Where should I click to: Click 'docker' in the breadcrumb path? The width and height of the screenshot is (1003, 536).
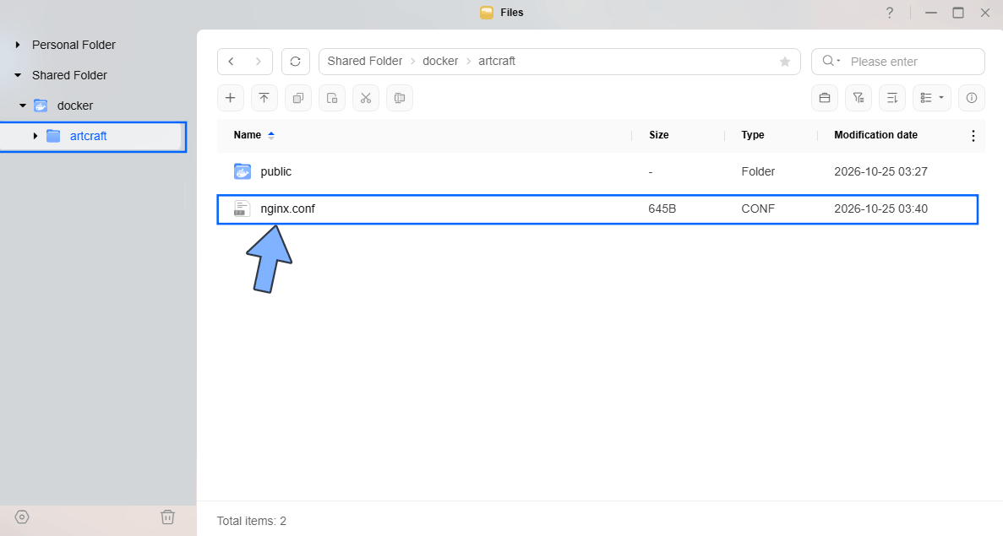coord(440,62)
